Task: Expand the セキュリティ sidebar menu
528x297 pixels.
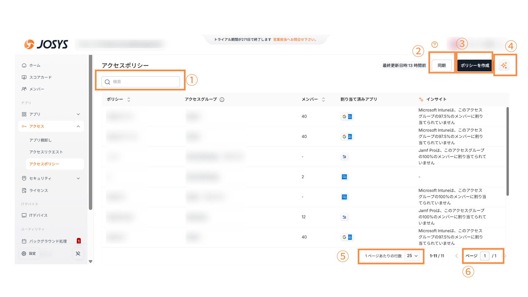Action: point(78,178)
